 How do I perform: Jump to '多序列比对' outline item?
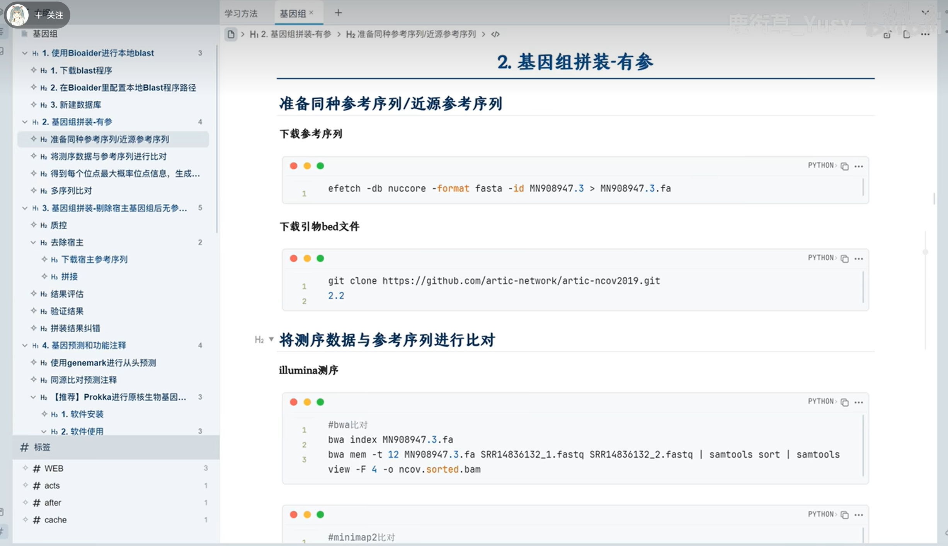pos(71,191)
